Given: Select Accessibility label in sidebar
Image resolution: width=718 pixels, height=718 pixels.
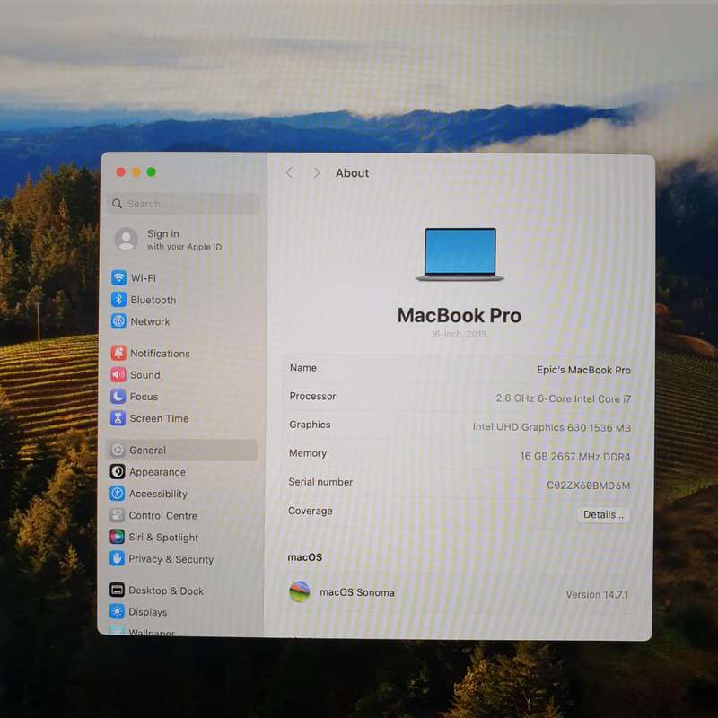Looking at the screenshot, I should 159,494.
